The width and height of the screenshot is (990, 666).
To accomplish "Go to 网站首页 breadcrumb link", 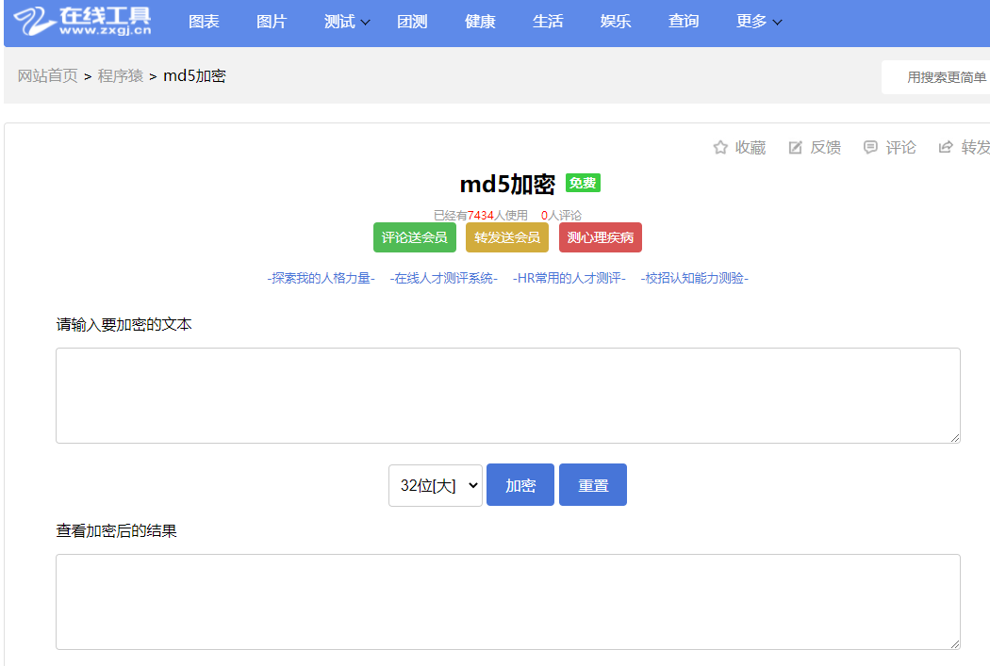I will point(47,76).
